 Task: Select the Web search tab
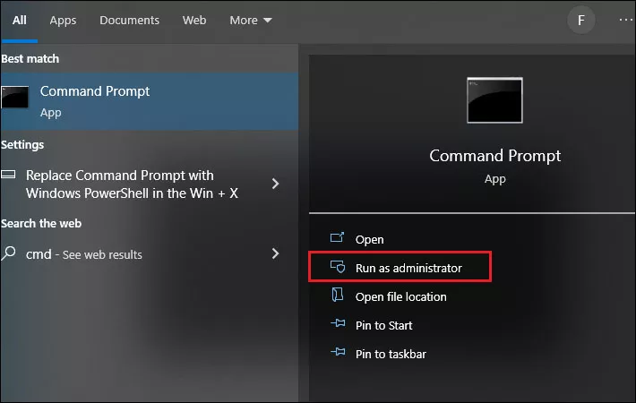pos(194,21)
